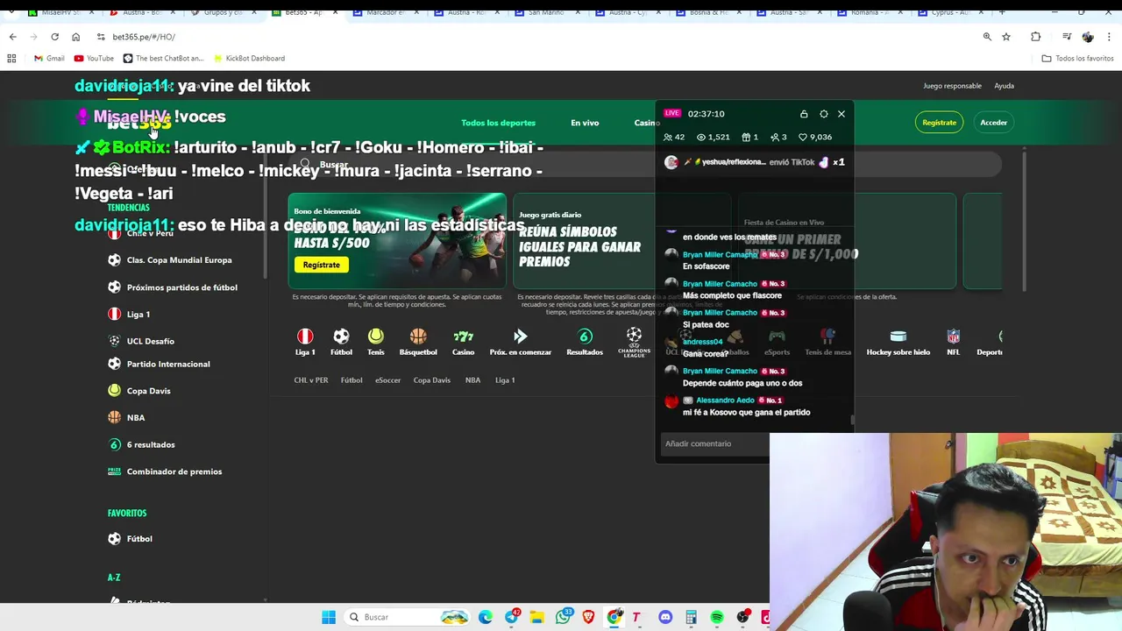This screenshot has height=631, width=1122.
Task: Open Combinador de premios in sidebar
Action: [x=174, y=471]
